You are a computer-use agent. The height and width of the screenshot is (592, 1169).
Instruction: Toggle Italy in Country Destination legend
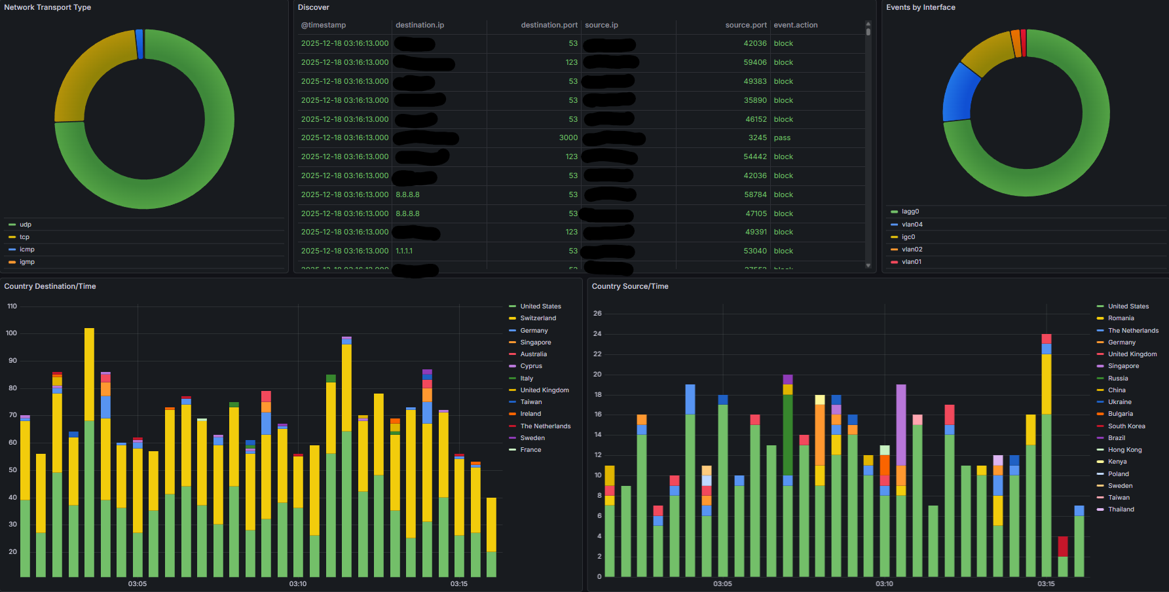[x=527, y=379]
